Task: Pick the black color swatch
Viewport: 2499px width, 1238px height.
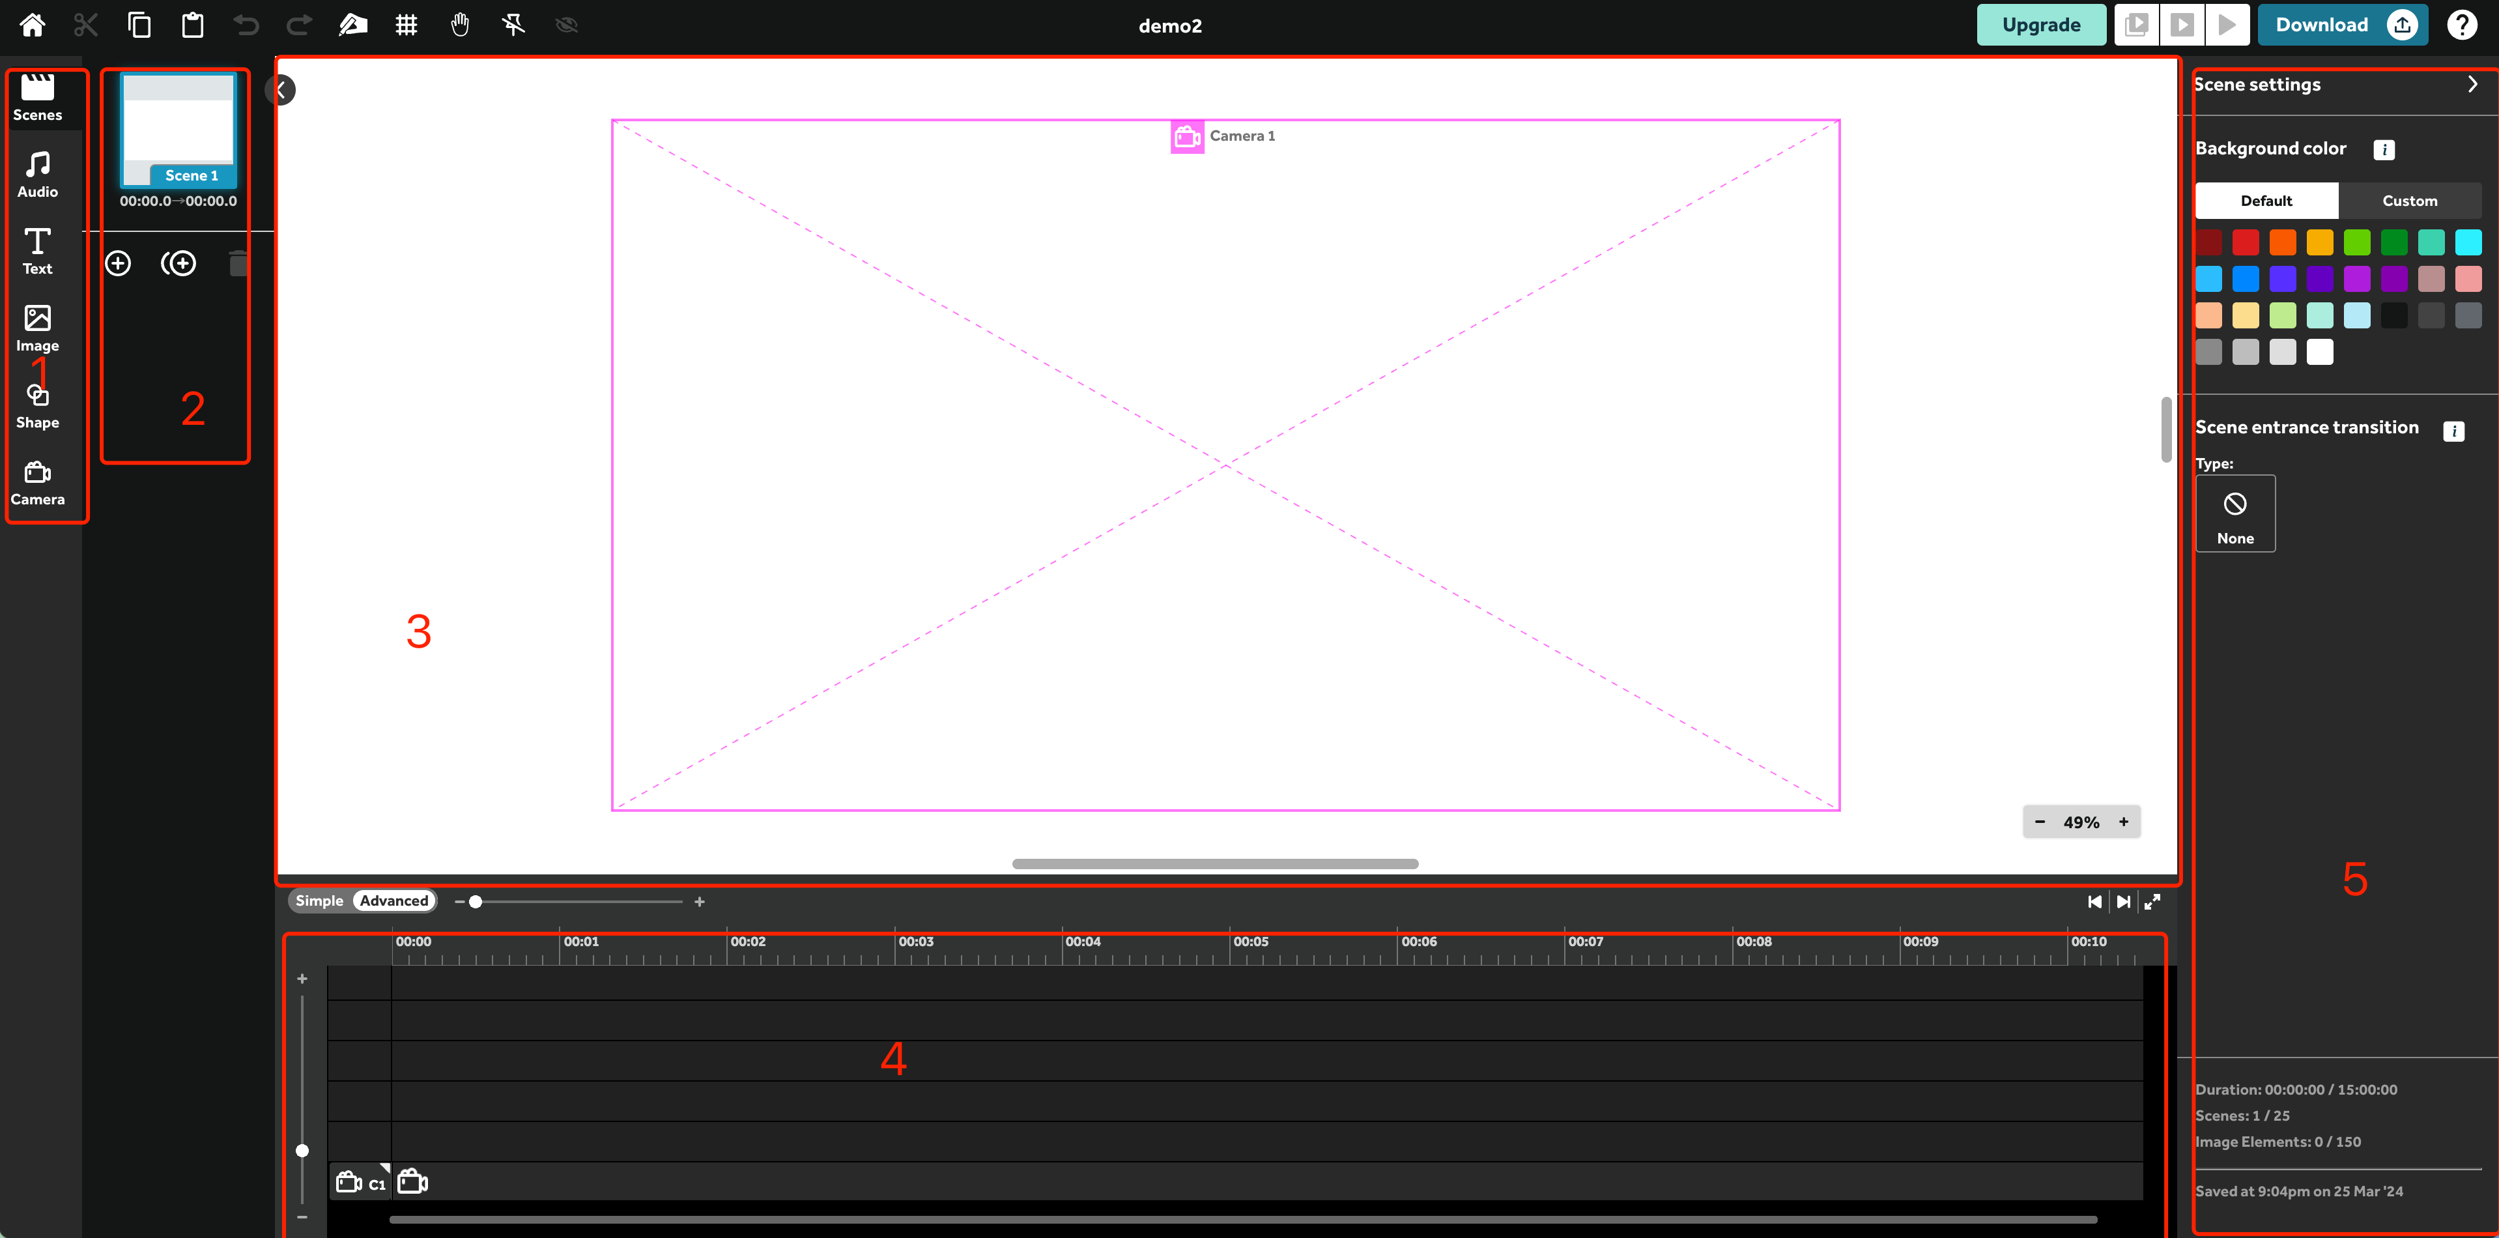Action: click(2394, 315)
